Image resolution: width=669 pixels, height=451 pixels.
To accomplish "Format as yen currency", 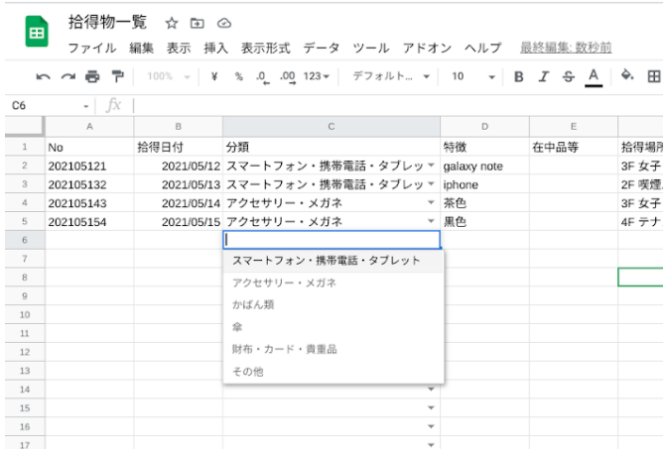I will [x=214, y=76].
